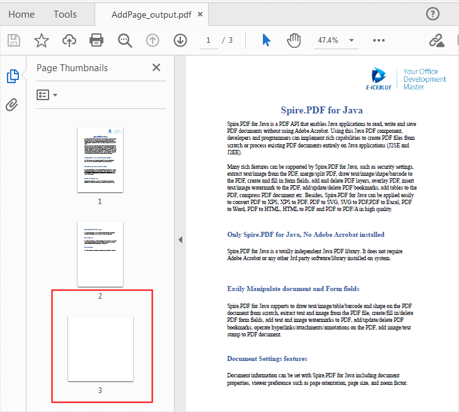Screen dimensions: 459x412
Task: Click 'Only Spire.PDF for Java, No Adobe Acrobat installed' heading
Action: (x=306, y=234)
